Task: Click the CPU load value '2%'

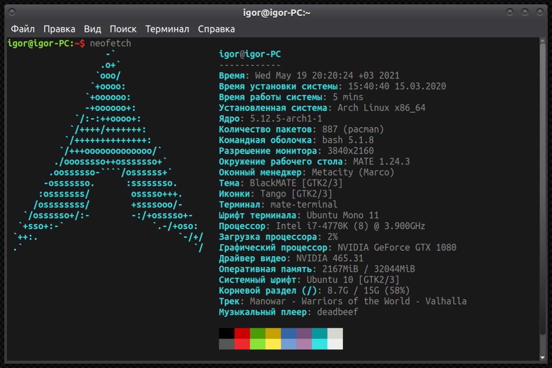Action: pos(332,237)
